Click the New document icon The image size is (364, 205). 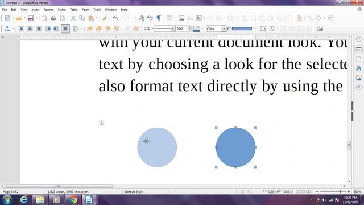[7, 18]
